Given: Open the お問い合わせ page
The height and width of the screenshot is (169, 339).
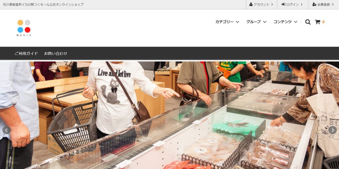Looking at the screenshot, I should (56, 53).
